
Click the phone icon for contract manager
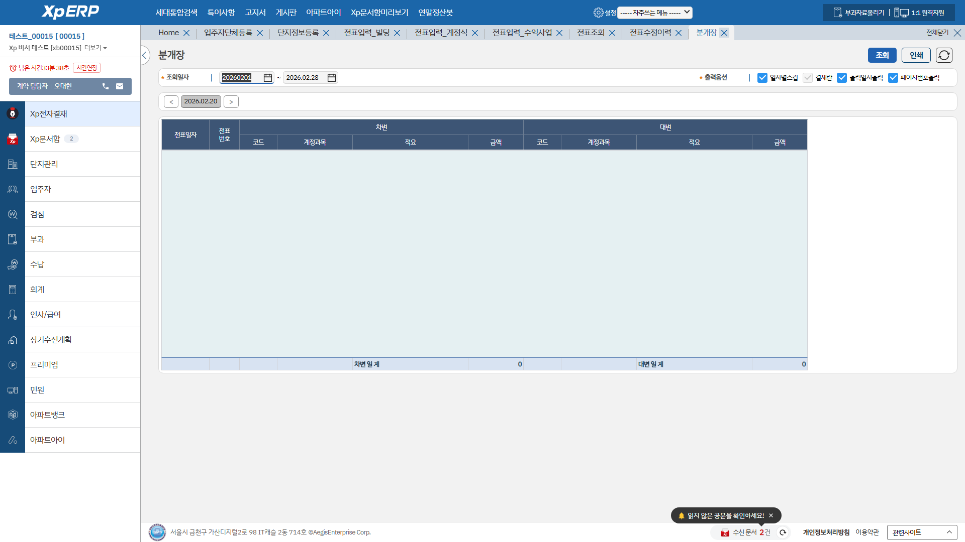[x=106, y=86]
